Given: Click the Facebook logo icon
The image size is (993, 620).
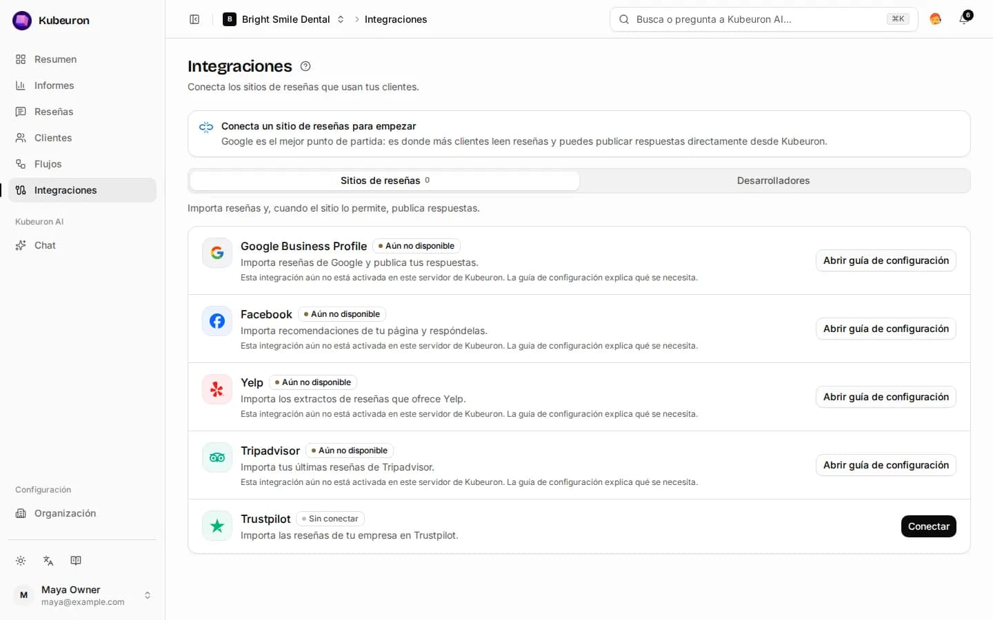Looking at the screenshot, I should [x=217, y=321].
